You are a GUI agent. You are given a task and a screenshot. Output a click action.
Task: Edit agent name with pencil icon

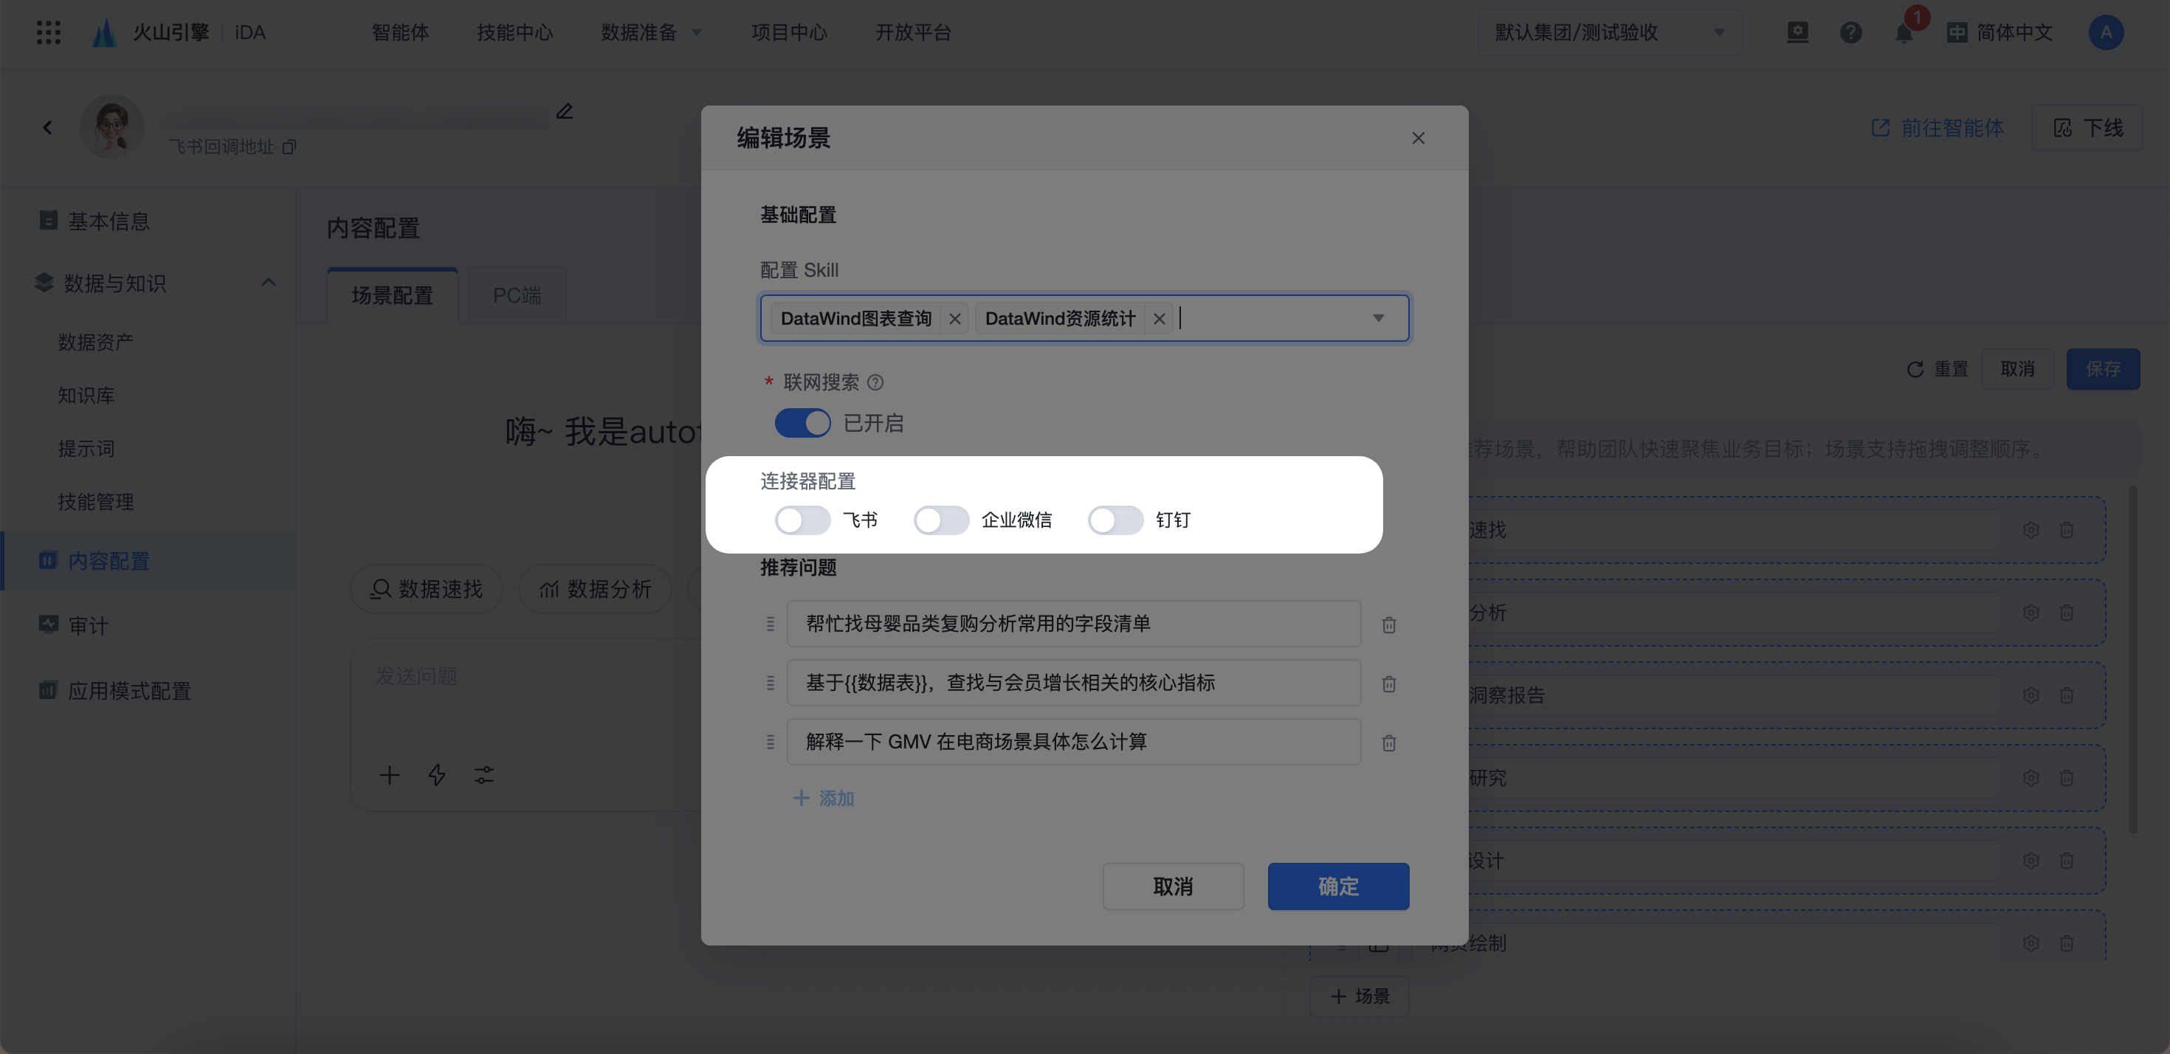[565, 111]
